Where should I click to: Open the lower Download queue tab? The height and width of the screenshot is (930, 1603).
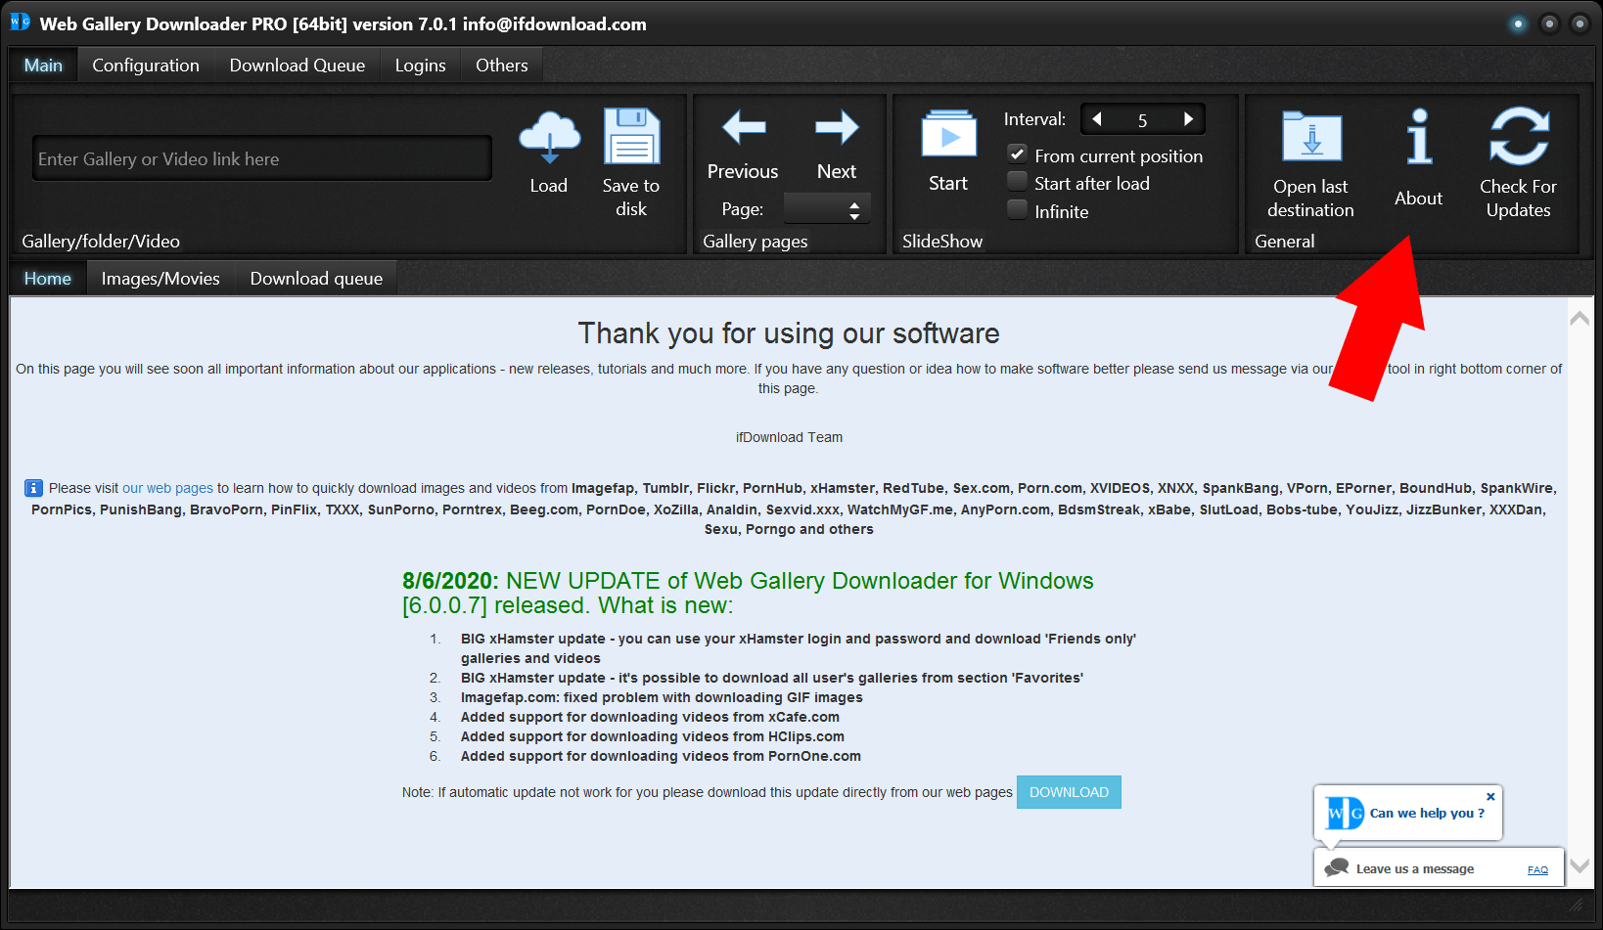(316, 279)
